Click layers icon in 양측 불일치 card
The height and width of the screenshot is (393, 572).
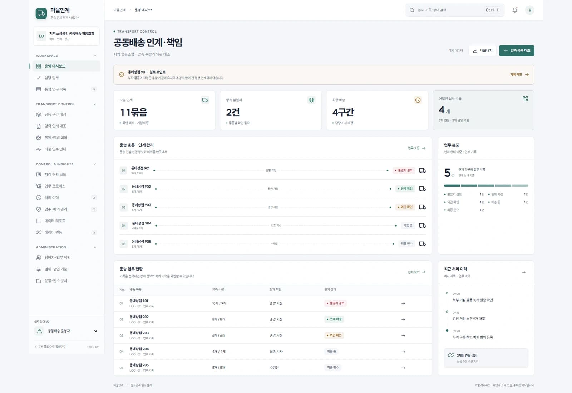click(311, 100)
